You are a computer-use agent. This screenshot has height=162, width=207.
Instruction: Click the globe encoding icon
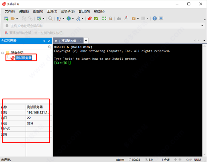[x=69, y=18]
